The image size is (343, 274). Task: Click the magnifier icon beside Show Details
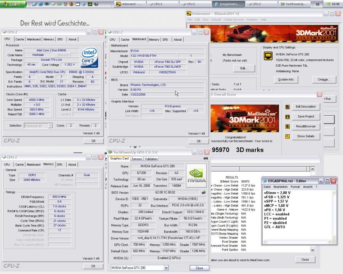coord(287,137)
